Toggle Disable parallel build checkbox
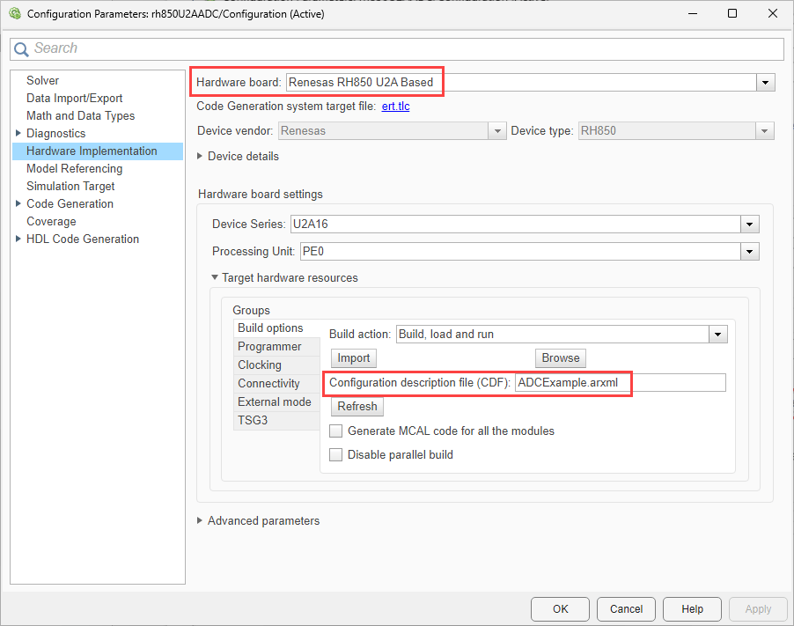Image resolution: width=794 pixels, height=626 pixels. click(x=335, y=455)
